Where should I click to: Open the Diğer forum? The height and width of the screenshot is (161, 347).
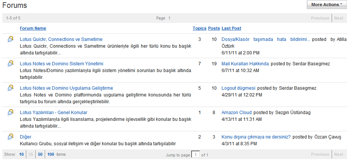[26, 137]
